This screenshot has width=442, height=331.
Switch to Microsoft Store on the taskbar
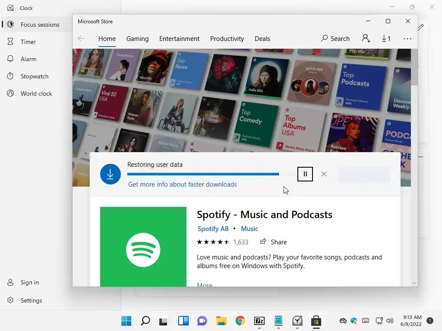(x=316, y=321)
